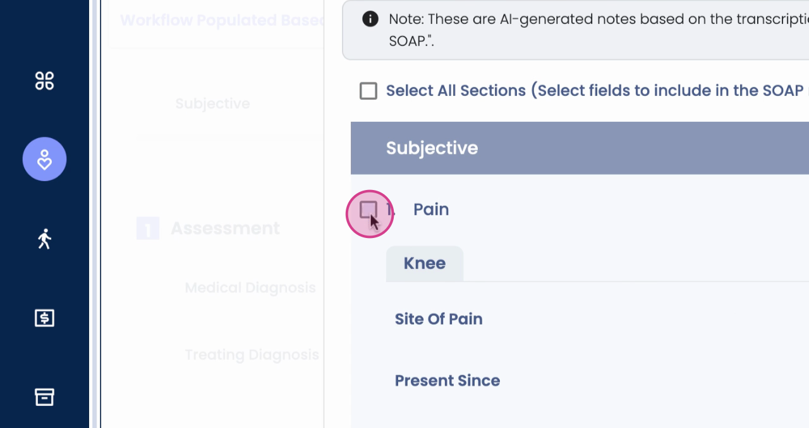Check the Select All Sections checkbox
809x428 pixels.
(x=368, y=91)
